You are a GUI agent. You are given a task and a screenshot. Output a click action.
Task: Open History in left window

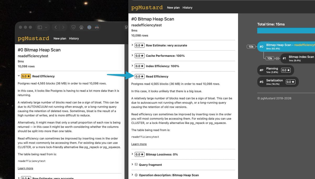click(74, 38)
